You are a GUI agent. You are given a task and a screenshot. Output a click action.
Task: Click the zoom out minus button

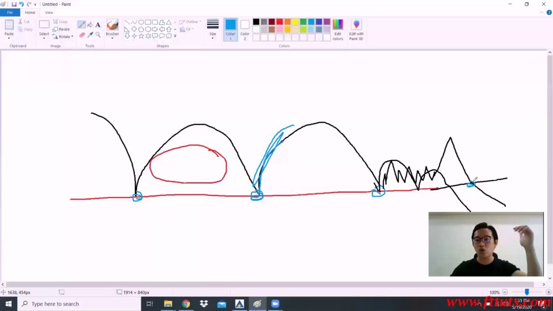click(x=505, y=292)
